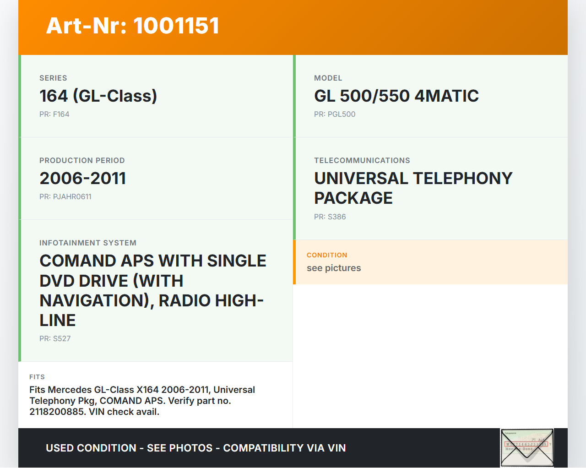Image resolution: width=586 pixels, height=468 pixels.
Task: Click the SERIES field label
Action: click(53, 78)
